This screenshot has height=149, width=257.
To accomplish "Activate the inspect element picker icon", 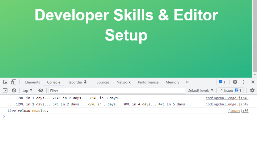I will pyautogui.click(x=6, y=82).
